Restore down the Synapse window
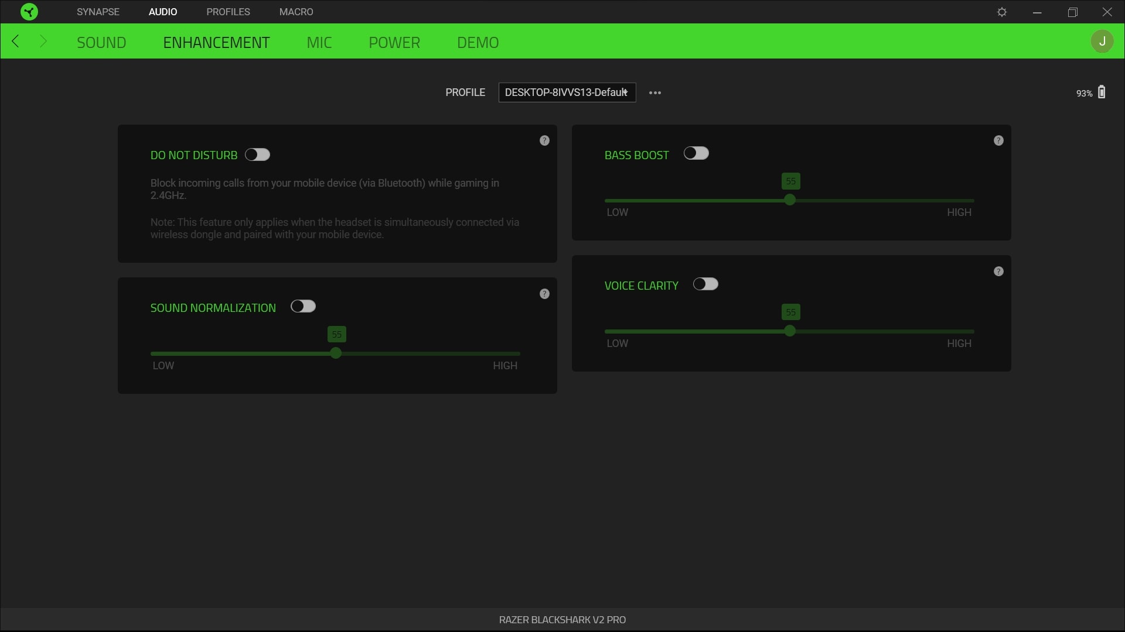Image resolution: width=1125 pixels, height=632 pixels. point(1072,12)
